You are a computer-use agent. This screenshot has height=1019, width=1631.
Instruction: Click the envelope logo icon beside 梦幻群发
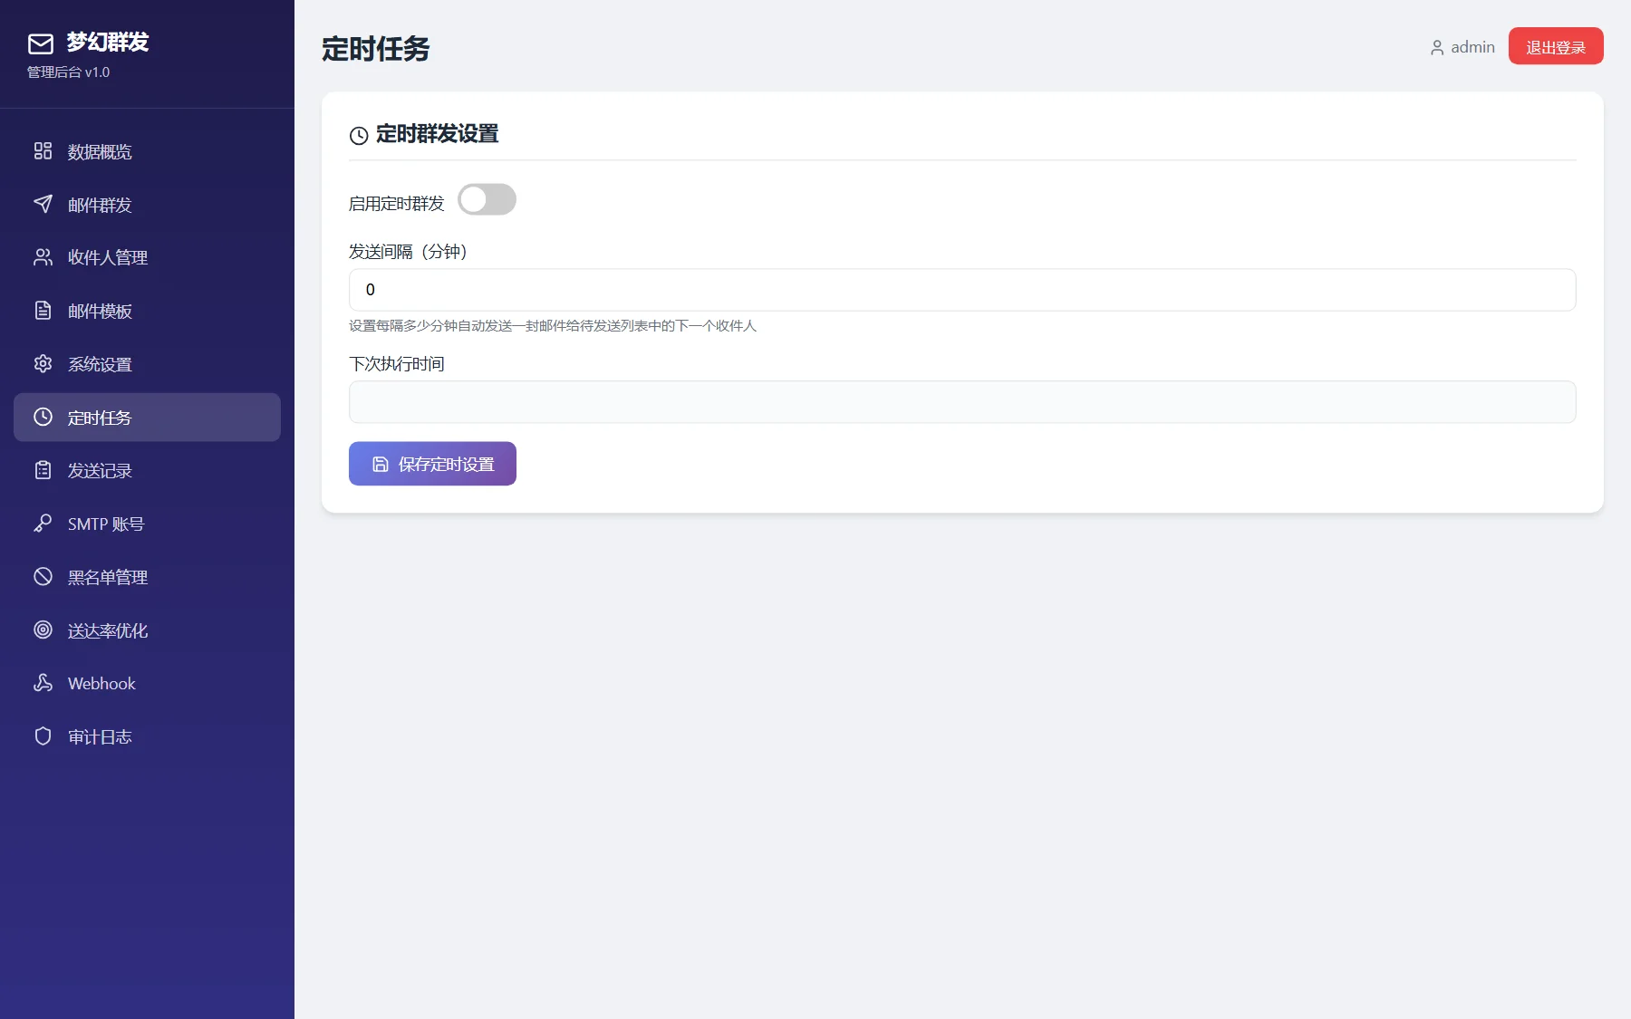pos(41,43)
